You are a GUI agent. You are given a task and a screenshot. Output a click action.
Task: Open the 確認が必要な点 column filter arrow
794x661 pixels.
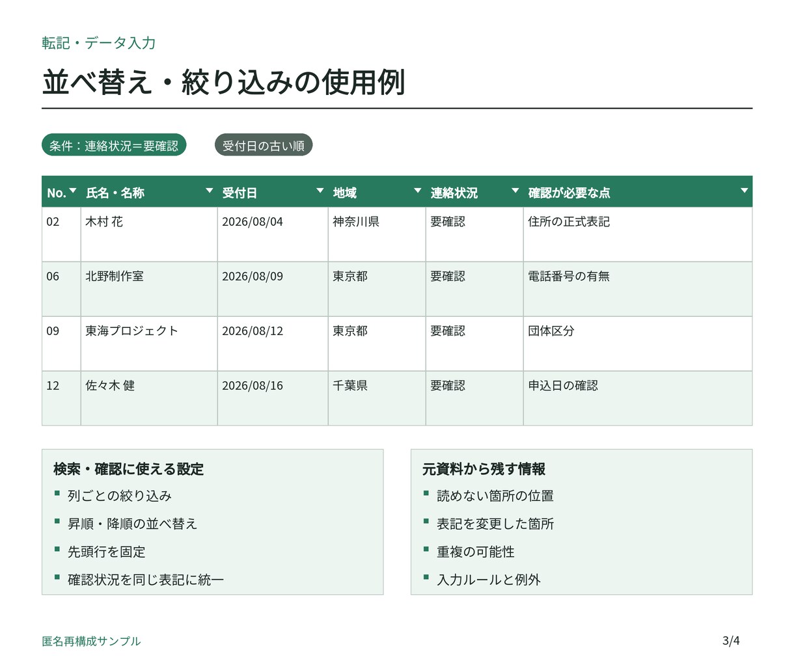[744, 191]
